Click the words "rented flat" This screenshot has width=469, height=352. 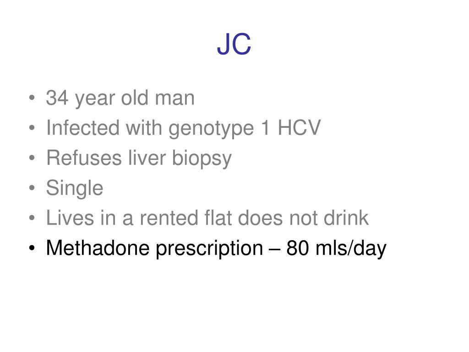click(x=185, y=218)
